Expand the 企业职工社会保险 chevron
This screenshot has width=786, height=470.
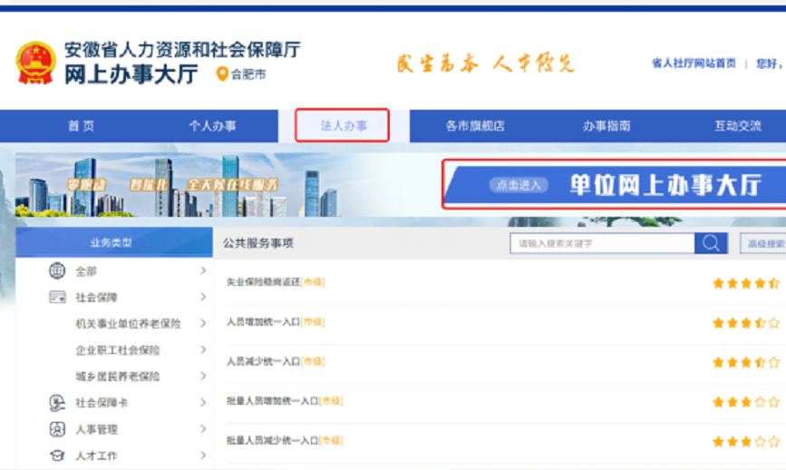tap(203, 349)
